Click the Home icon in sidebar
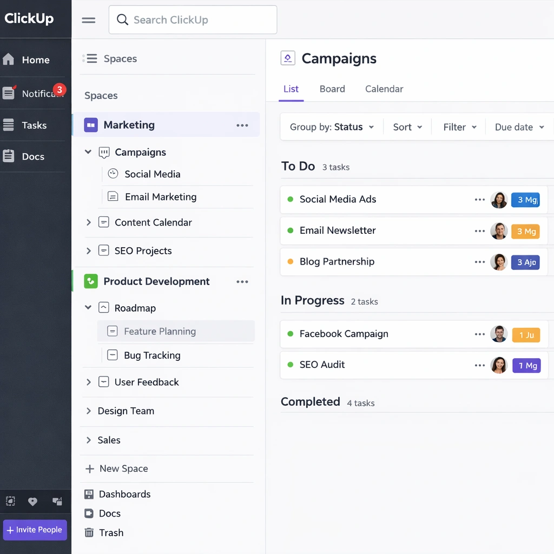The image size is (554, 554). coord(9,60)
